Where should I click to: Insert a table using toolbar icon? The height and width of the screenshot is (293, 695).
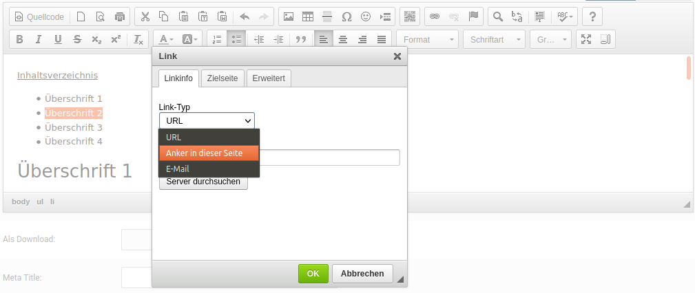coord(308,17)
